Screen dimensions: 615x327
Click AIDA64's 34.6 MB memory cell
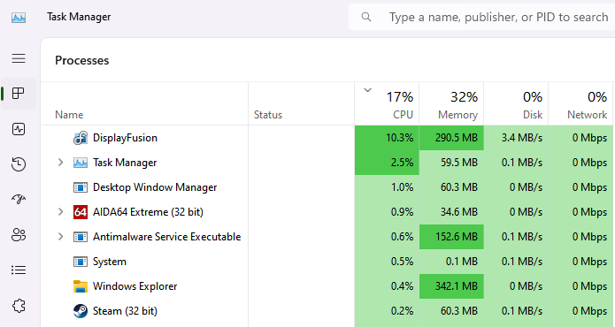451,212
